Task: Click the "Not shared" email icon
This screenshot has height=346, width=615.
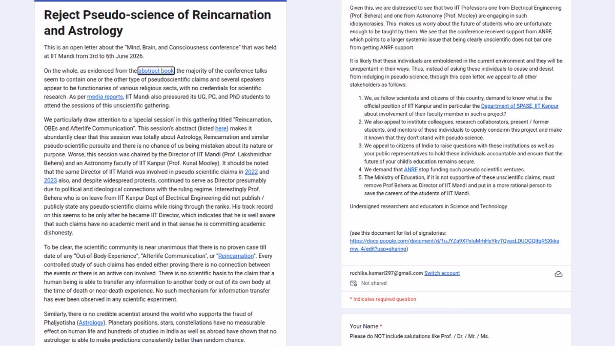Action: tap(353, 283)
